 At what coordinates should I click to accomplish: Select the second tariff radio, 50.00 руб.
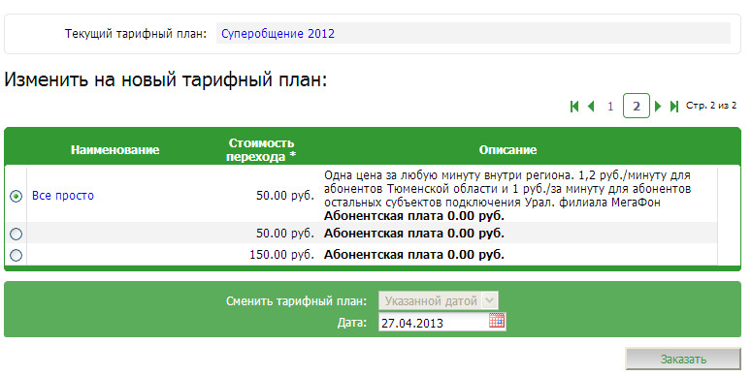point(16,234)
